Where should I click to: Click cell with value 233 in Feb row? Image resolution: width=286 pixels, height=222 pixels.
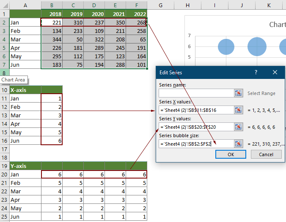point(73,31)
